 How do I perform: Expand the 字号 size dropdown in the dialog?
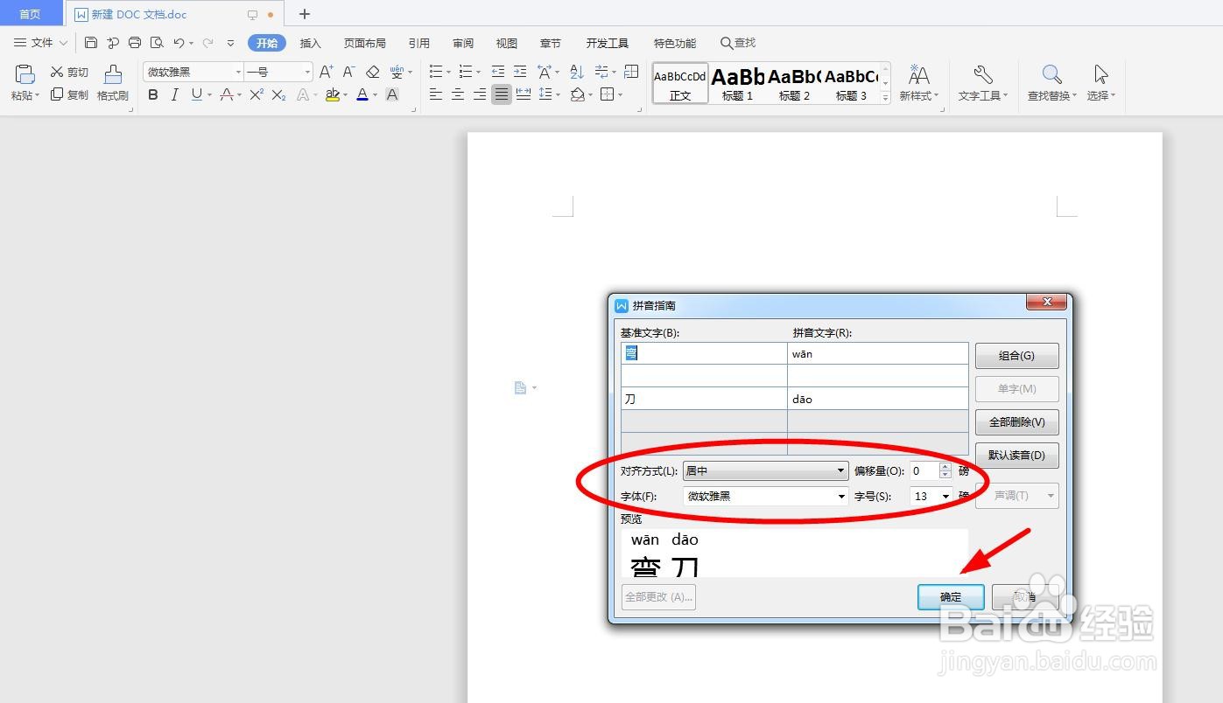[x=931, y=496]
